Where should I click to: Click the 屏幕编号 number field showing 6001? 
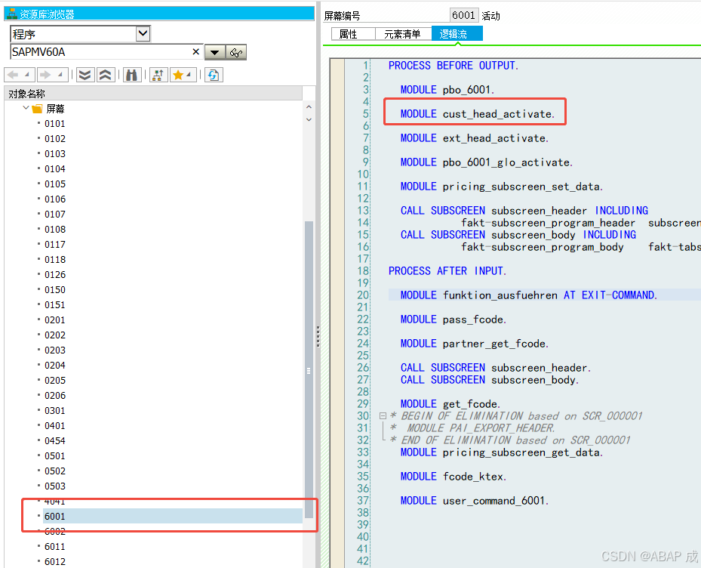click(463, 14)
